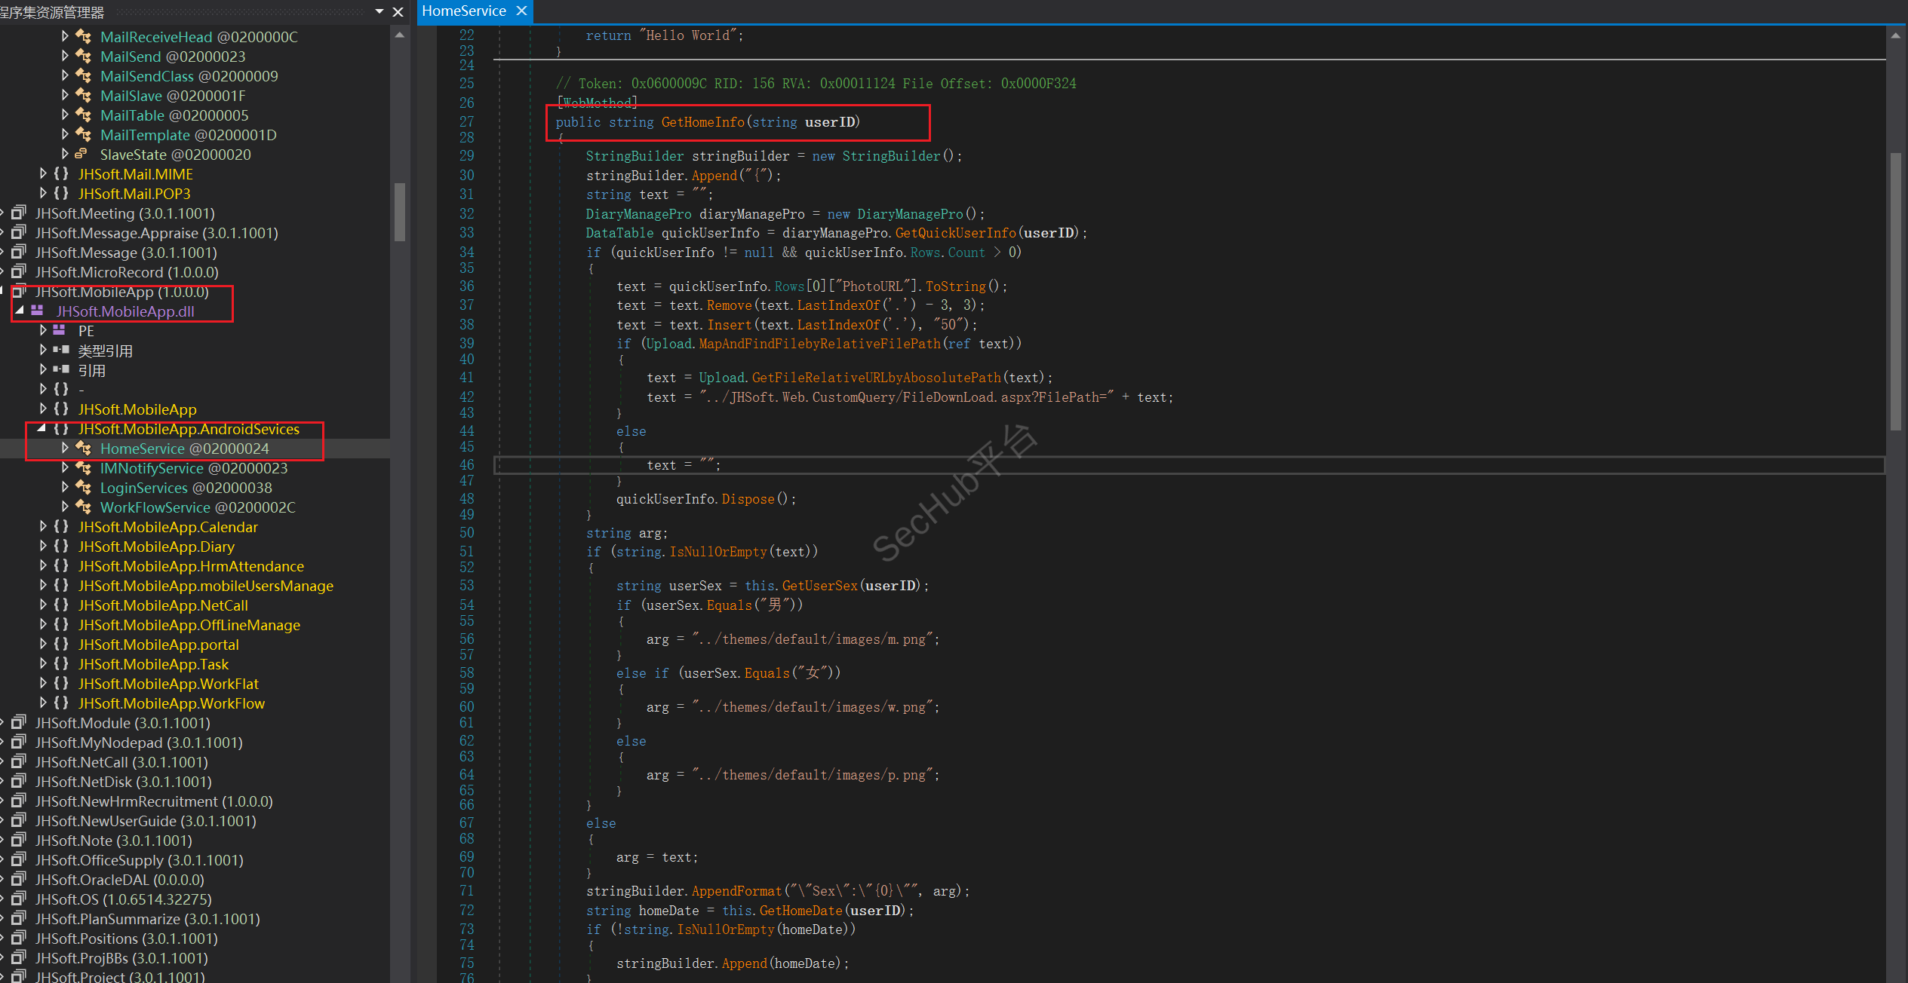This screenshot has height=983, width=1908.
Task: Click the 引用 references node icon
Action: tap(61, 370)
